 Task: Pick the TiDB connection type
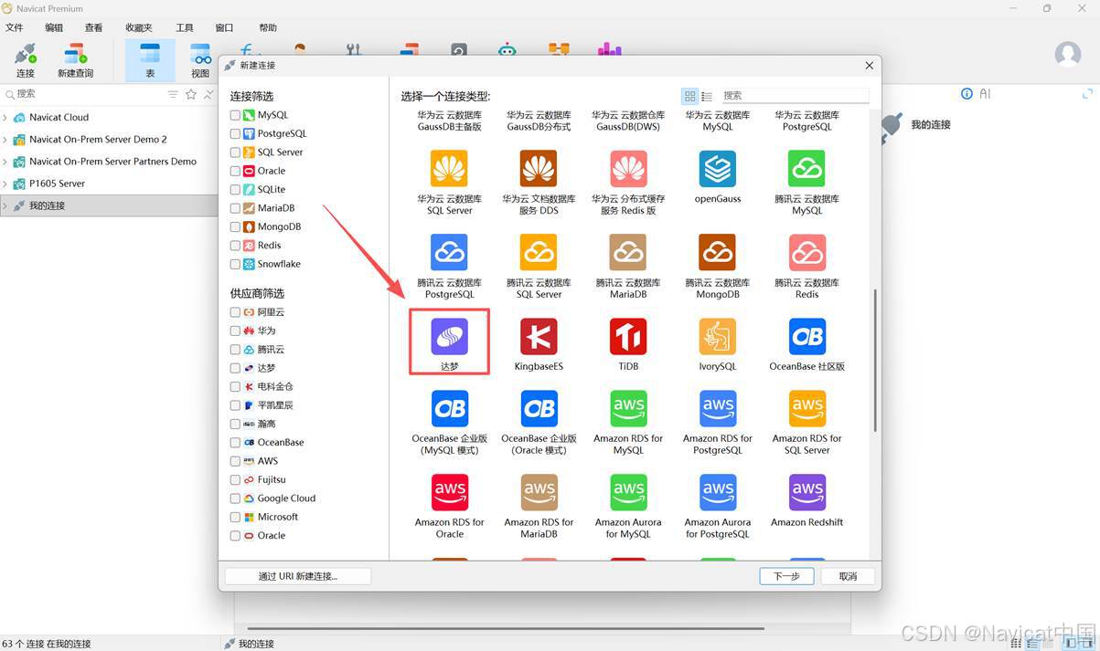628,337
